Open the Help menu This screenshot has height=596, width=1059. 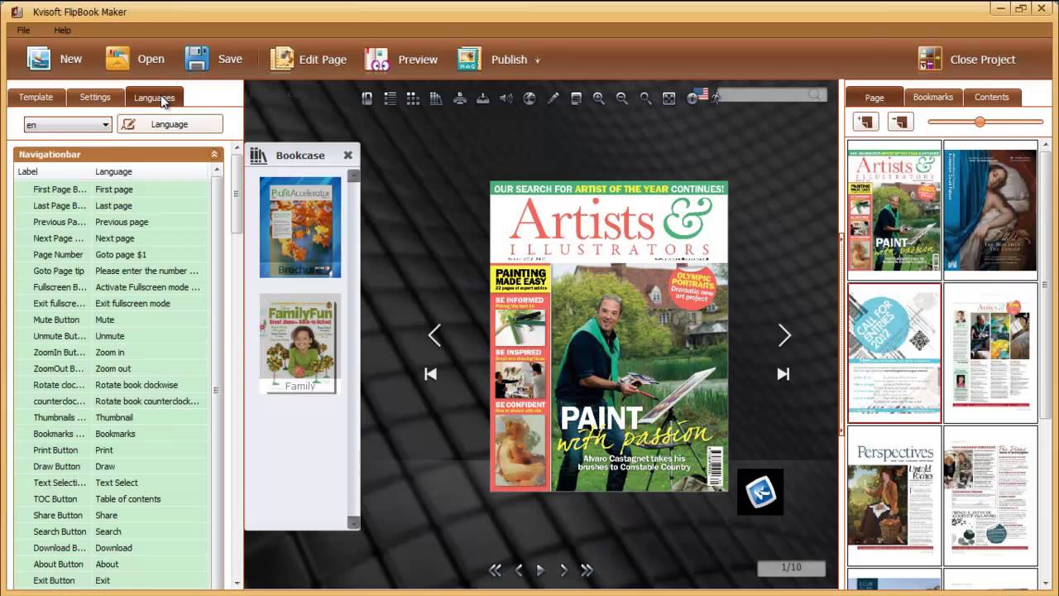click(63, 31)
